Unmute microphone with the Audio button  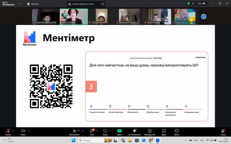pos(8,131)
